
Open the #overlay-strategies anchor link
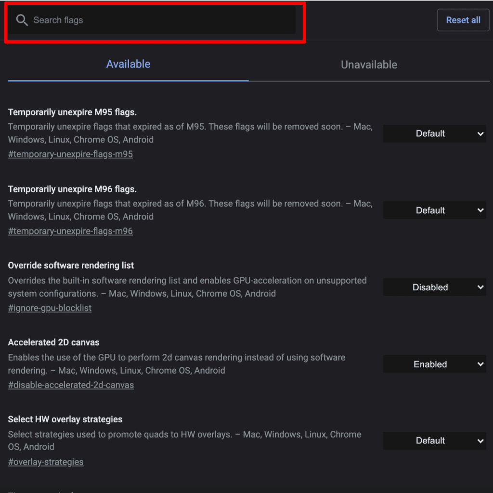tap(46, 462)
